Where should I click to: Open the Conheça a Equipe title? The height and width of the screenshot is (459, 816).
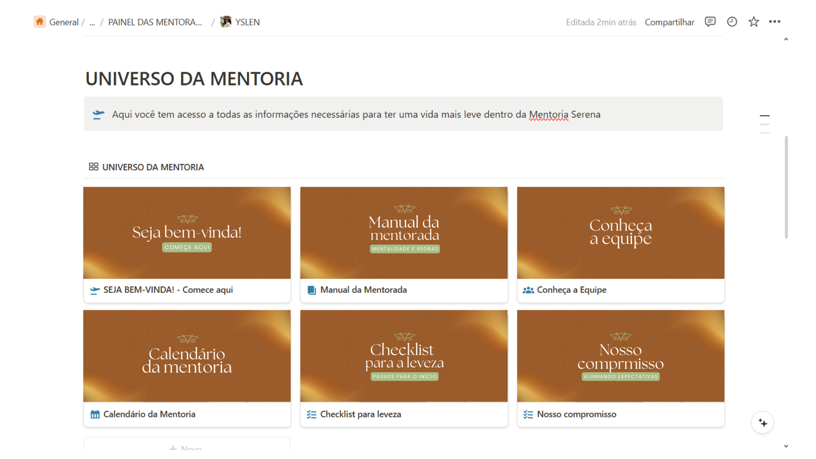tap(572, 290)
